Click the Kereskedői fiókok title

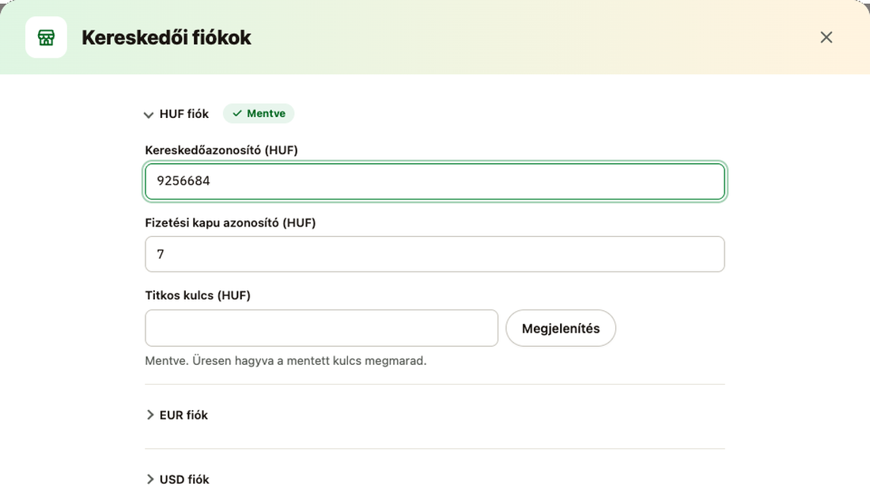coord(166,37)
